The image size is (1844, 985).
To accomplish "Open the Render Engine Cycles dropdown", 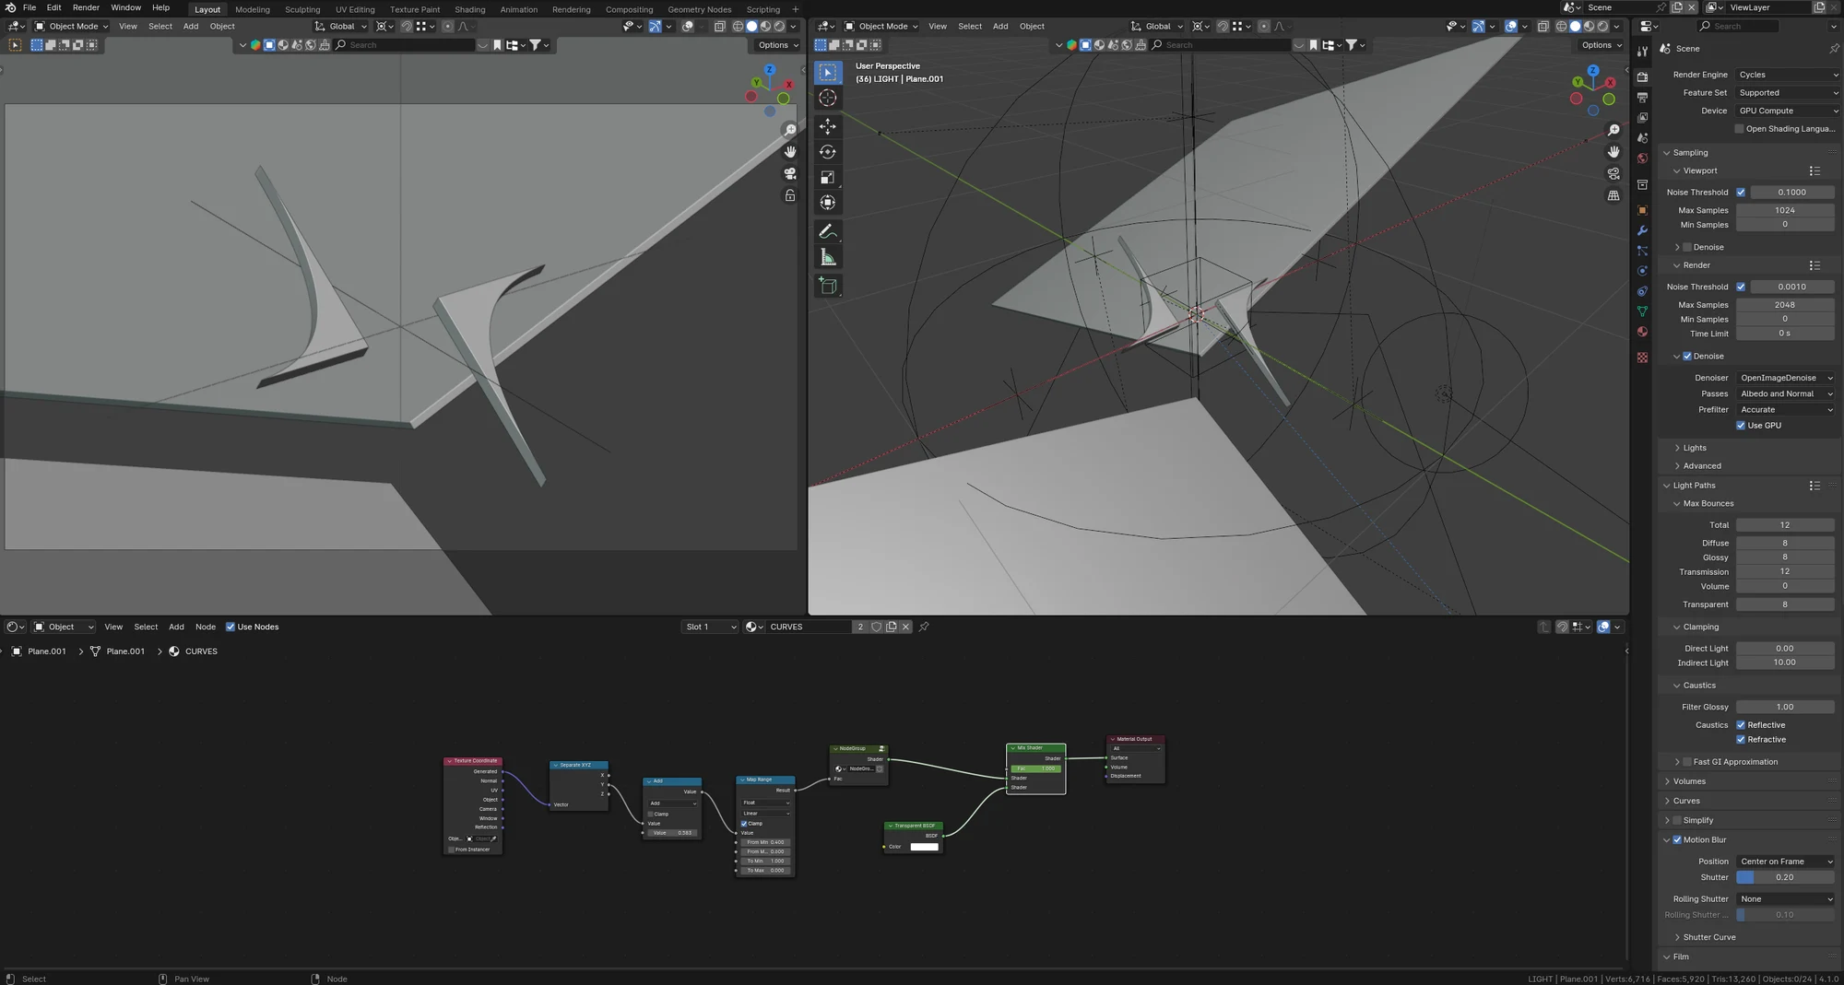I will 1787,75.
